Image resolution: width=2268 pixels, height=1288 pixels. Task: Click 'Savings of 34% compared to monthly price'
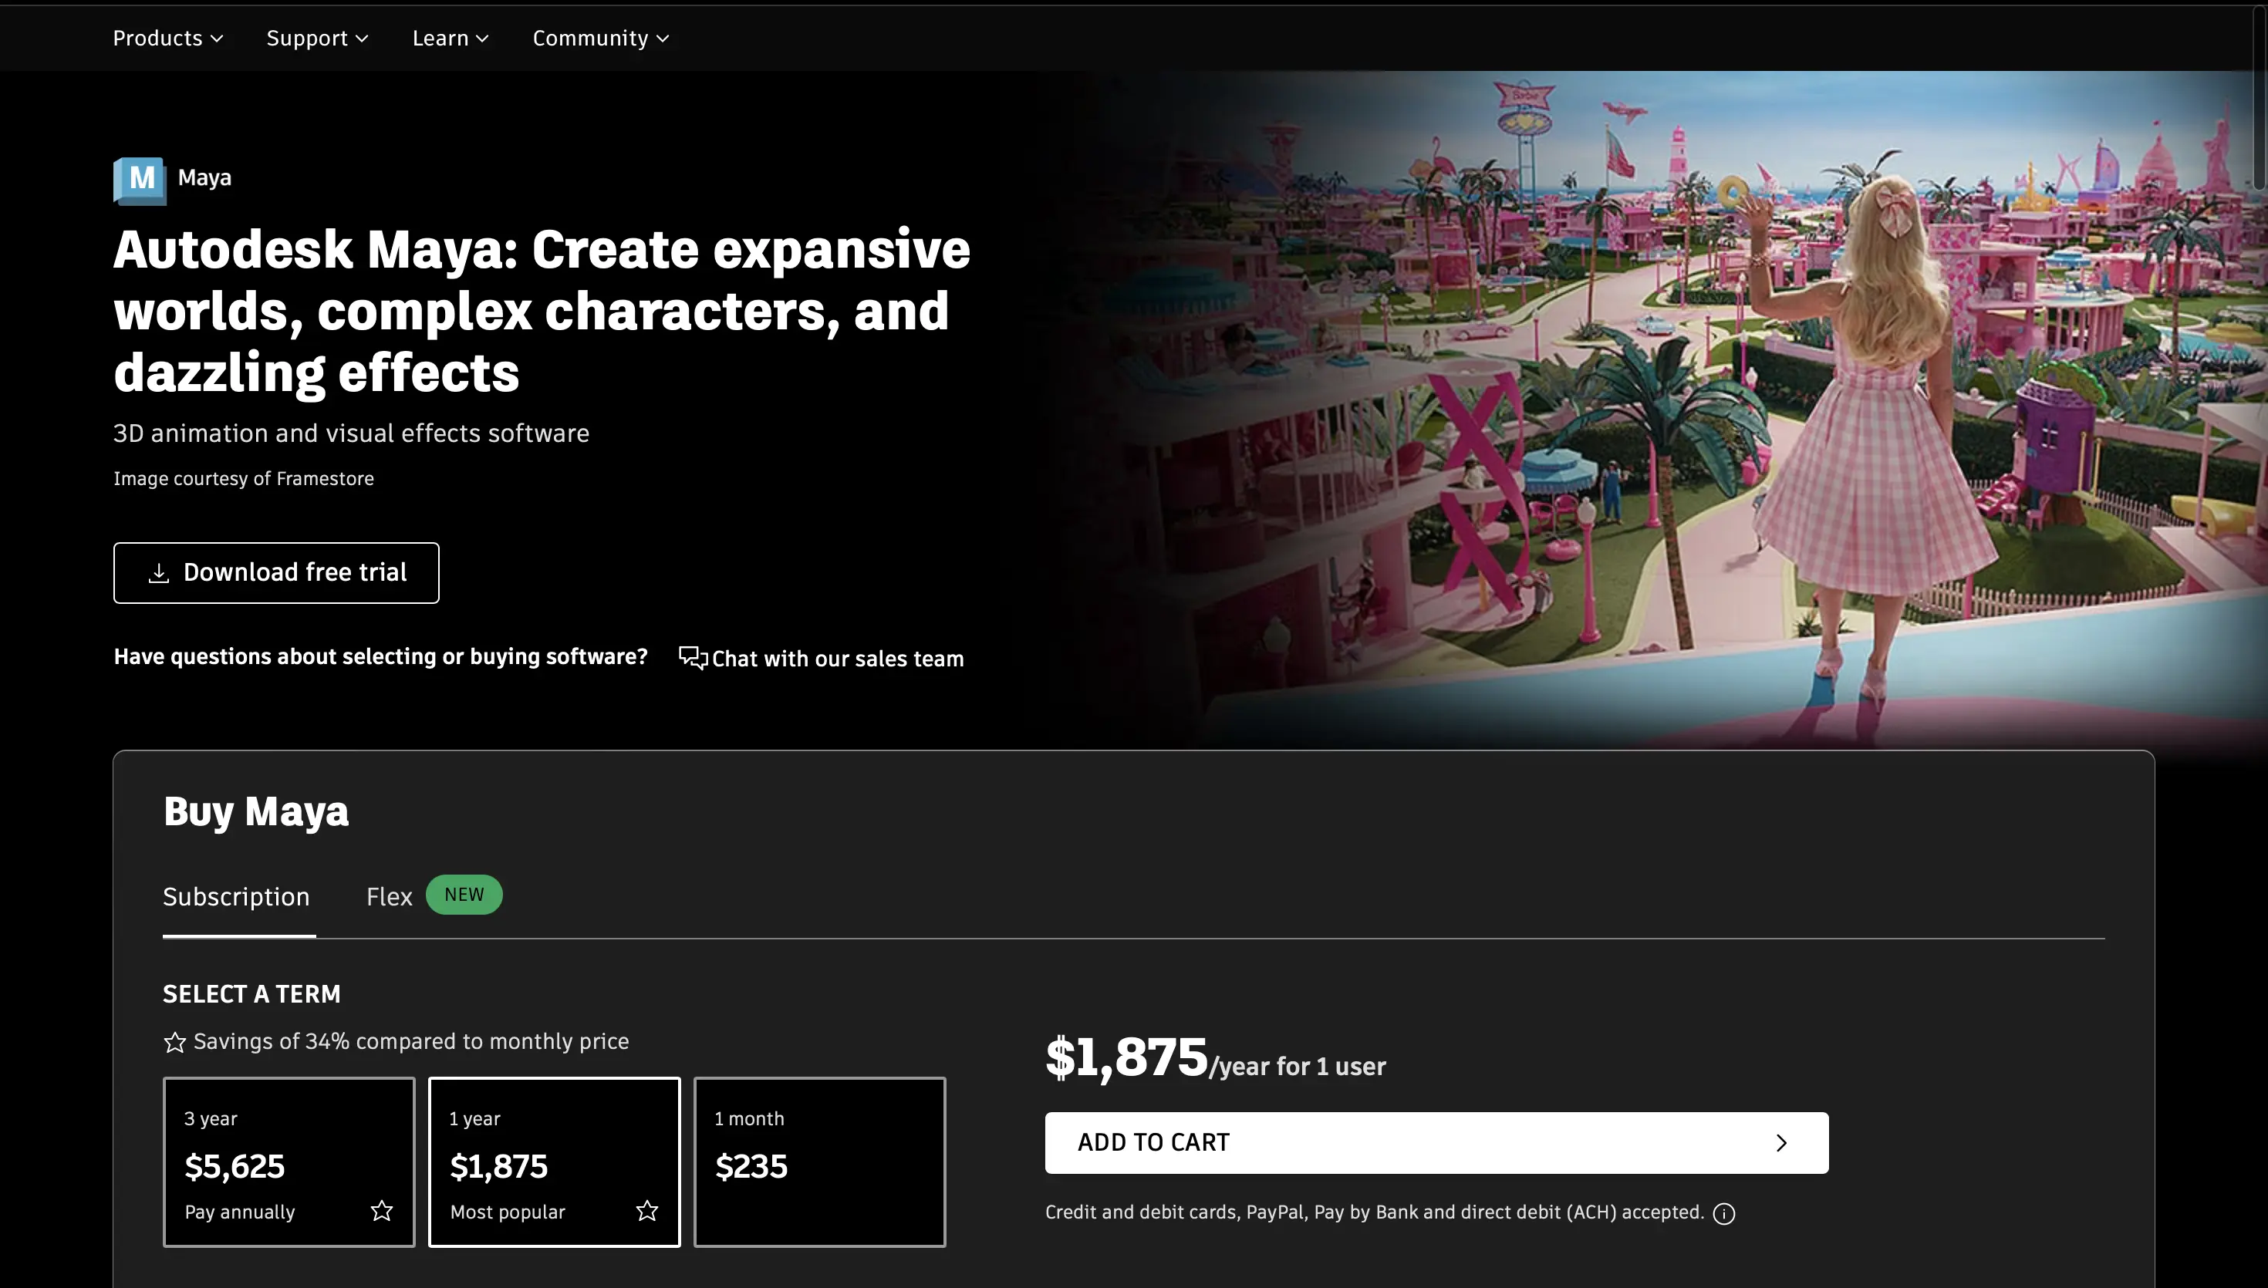coord(411,1041)
